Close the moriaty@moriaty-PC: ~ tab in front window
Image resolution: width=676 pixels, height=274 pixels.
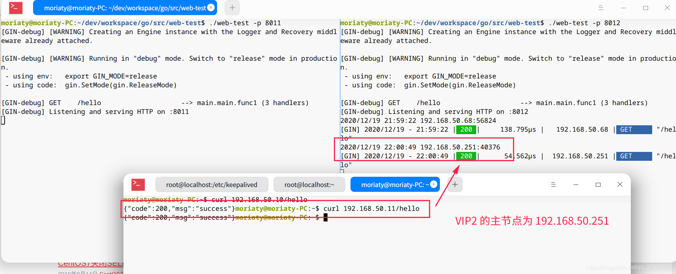click(433, 184)
